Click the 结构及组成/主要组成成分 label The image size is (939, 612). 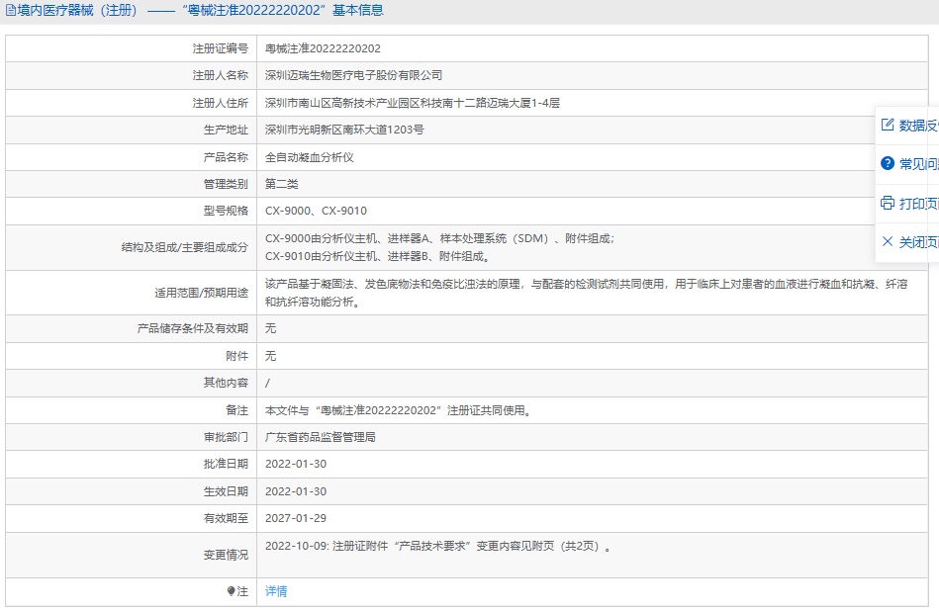[184, 247]
